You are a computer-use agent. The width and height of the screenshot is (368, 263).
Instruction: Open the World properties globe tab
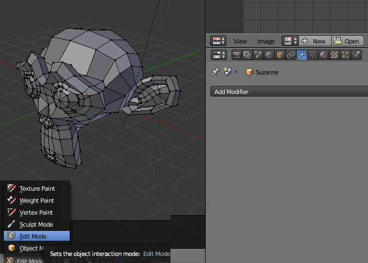(x=269, y=55)
